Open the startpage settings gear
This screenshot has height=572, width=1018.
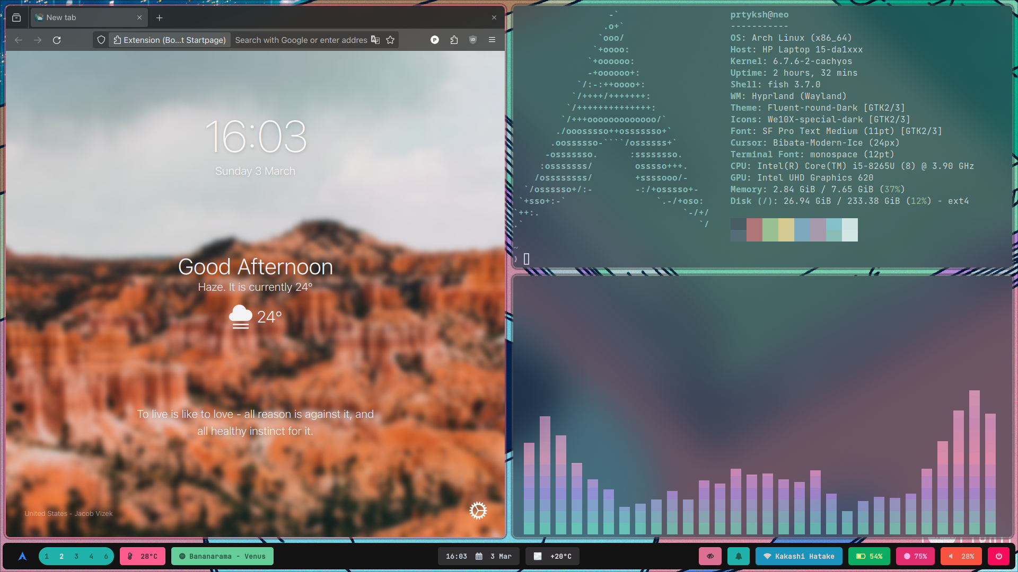point(478,511)
